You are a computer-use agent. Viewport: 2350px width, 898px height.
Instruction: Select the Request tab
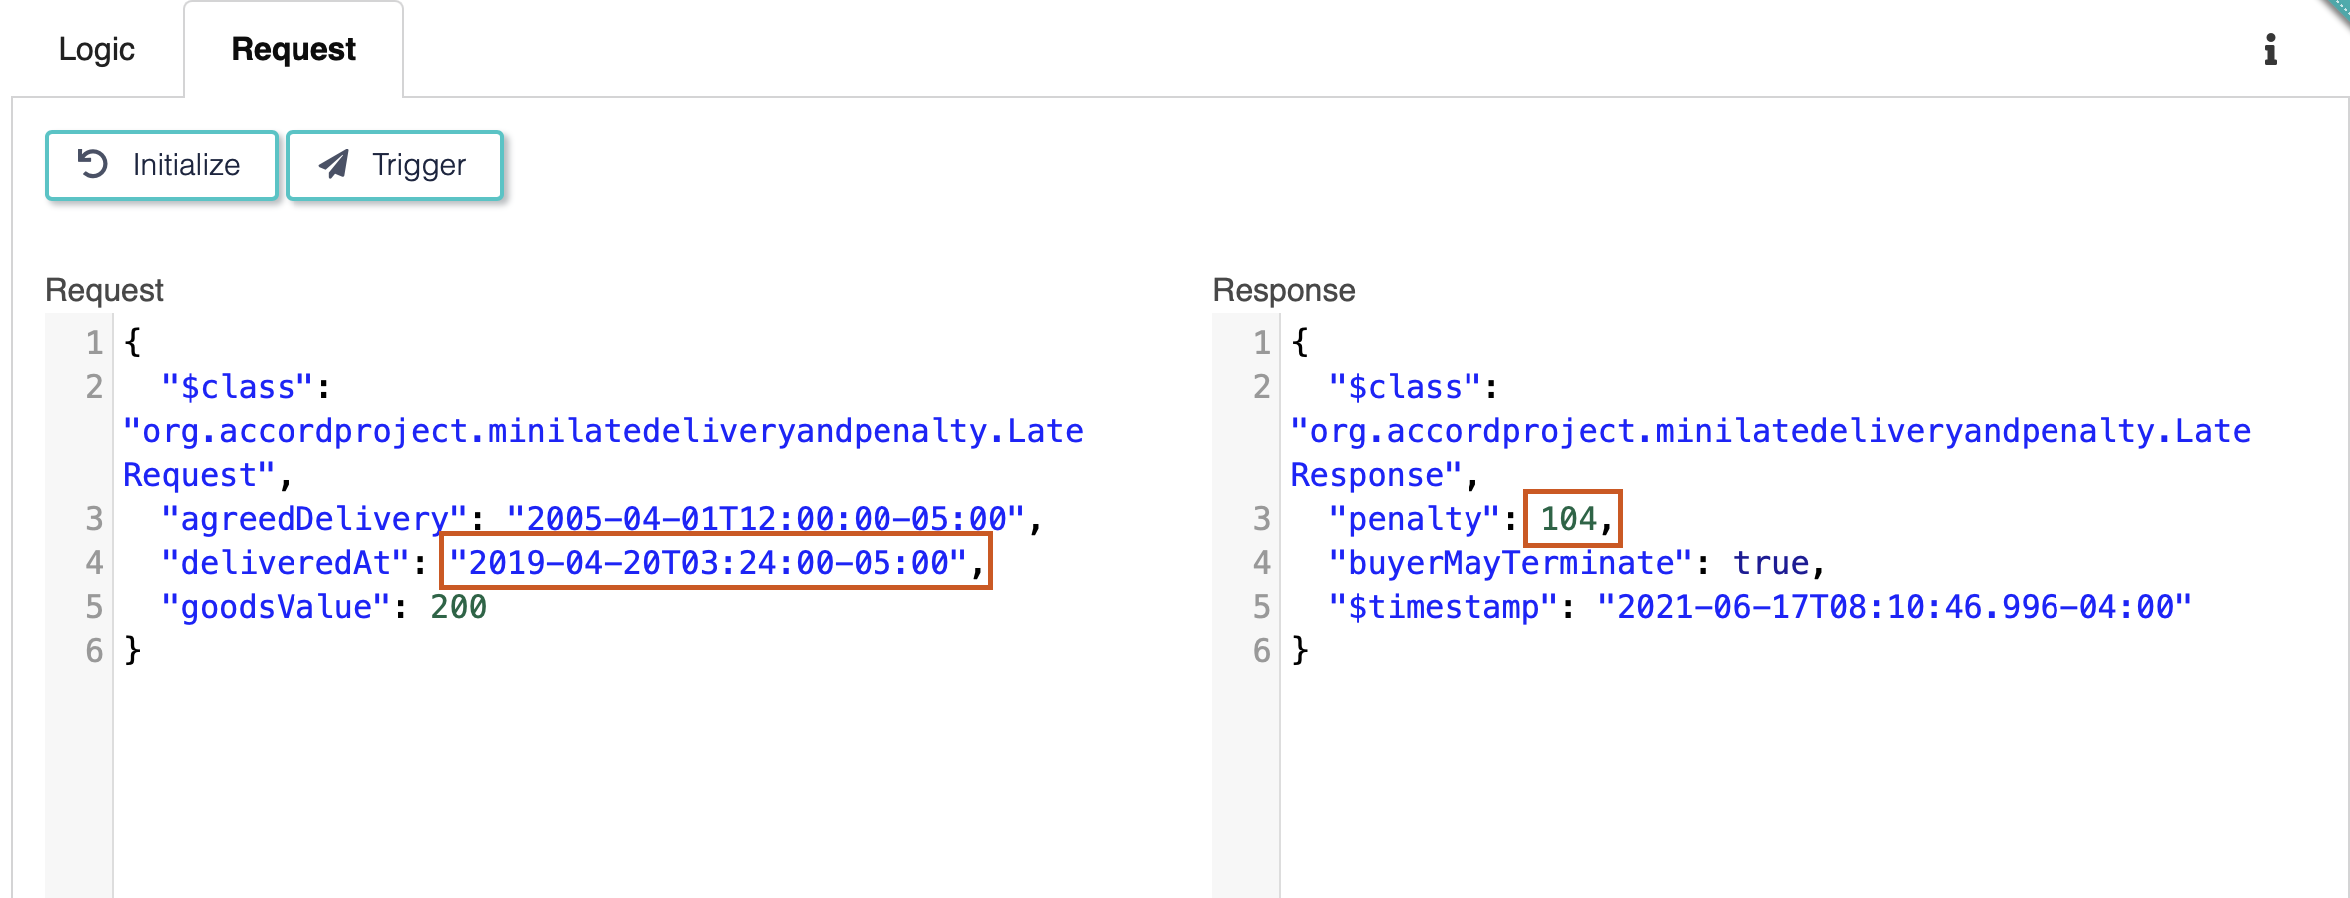pyautogui.click(x=293, y=49)
